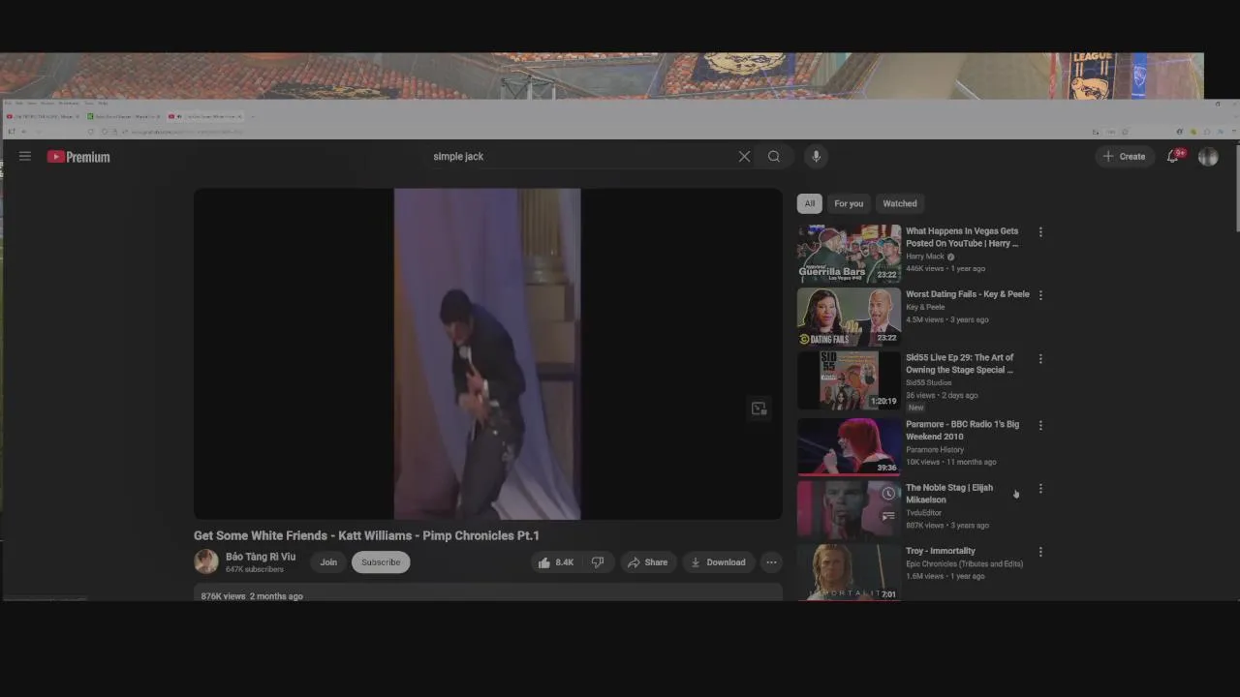The width and height of the screenshot is (1240, 697).
Task: Click 'Worst Dating Fails - Key & Peele' title
Action: 968,294
